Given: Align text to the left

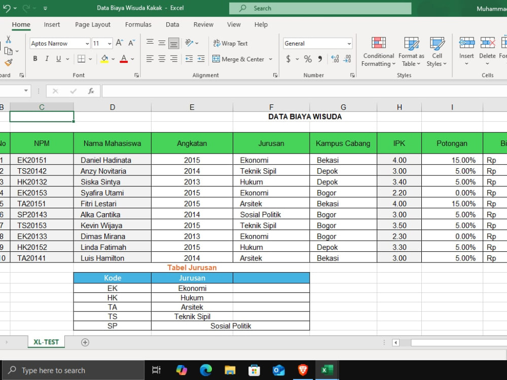Looking at the screenshot, I should [x=150, y=59].
